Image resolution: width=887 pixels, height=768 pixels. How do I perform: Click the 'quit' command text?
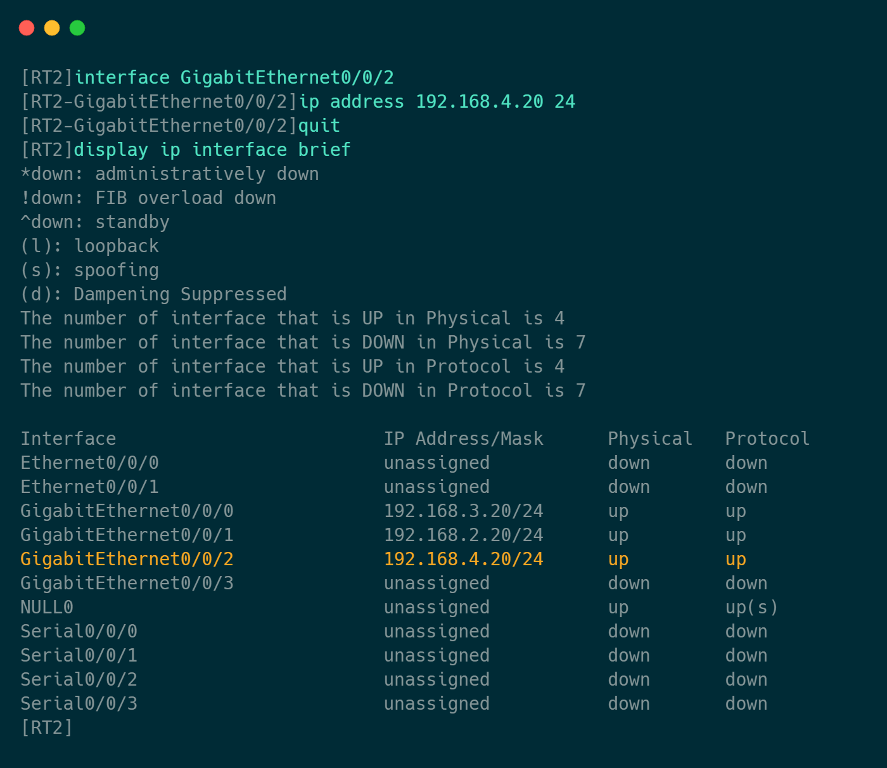(x=319, y=125)
